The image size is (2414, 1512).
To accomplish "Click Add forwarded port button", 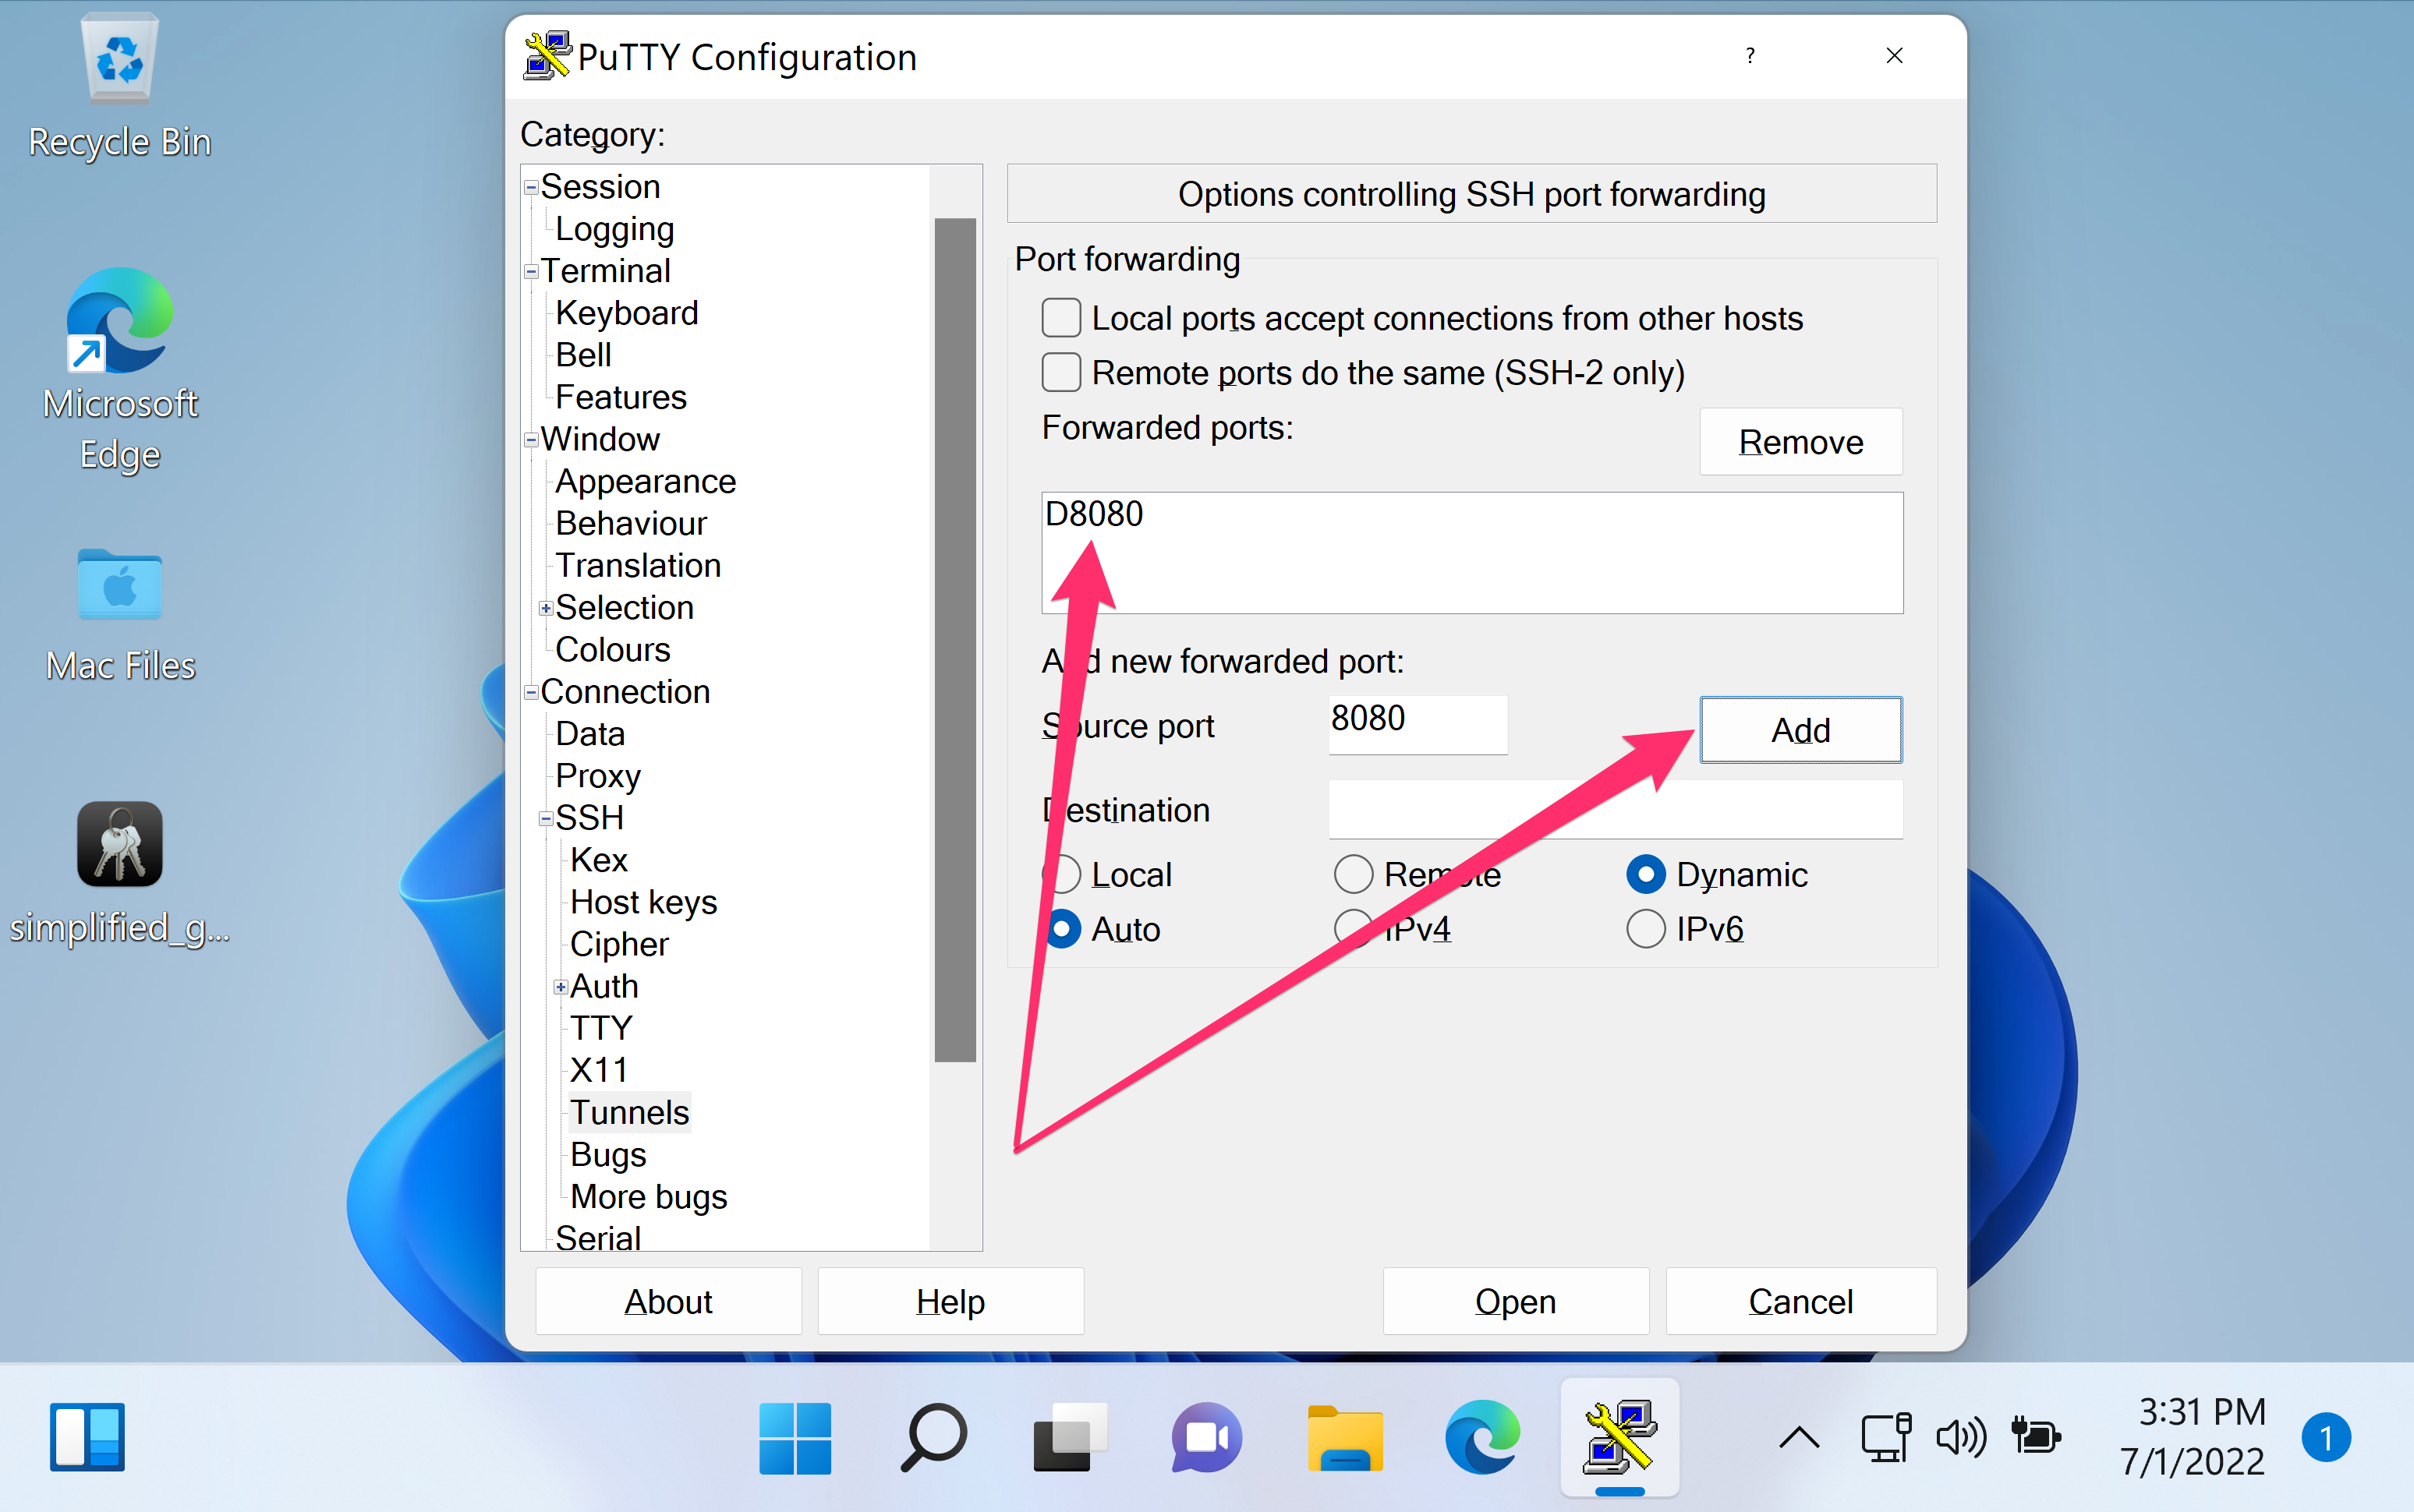I will (x=1800, y=730).
